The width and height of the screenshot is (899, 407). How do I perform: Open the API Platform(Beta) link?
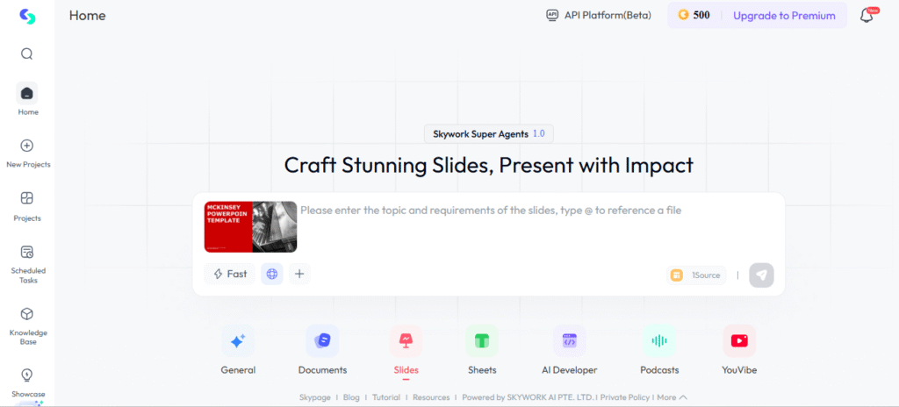click(x=599, y=15)
